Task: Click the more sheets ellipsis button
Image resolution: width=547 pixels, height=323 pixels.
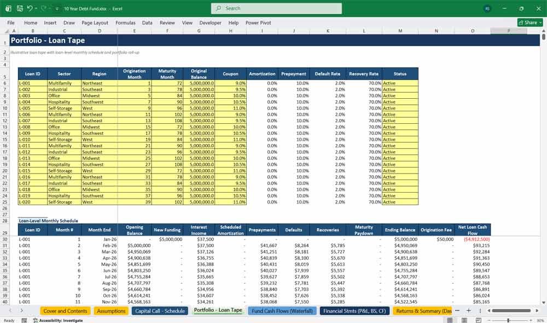Action: pos(457,310)
